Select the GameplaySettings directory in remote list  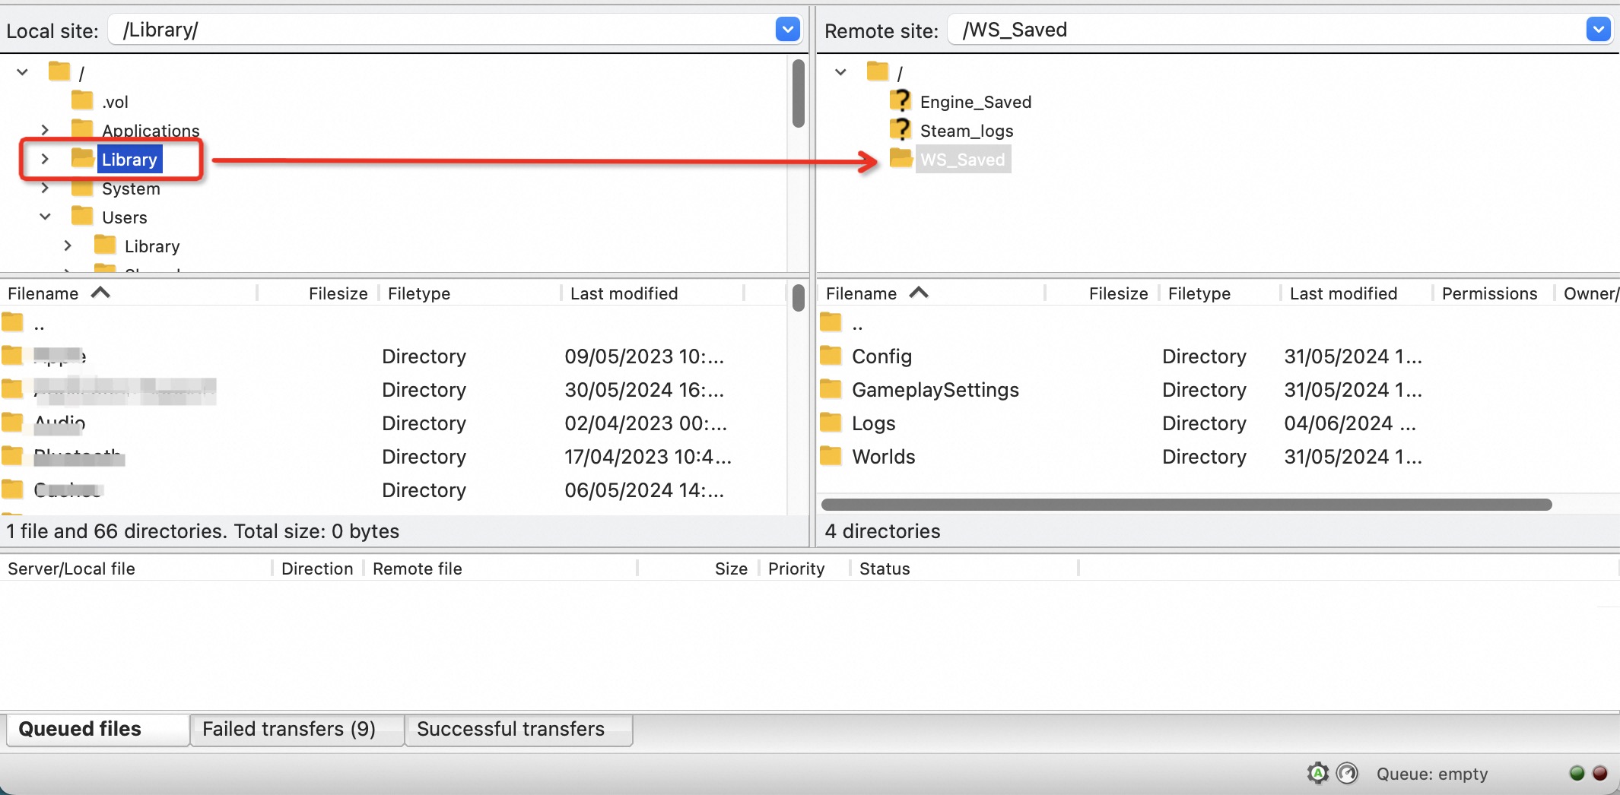coord(935,390)
